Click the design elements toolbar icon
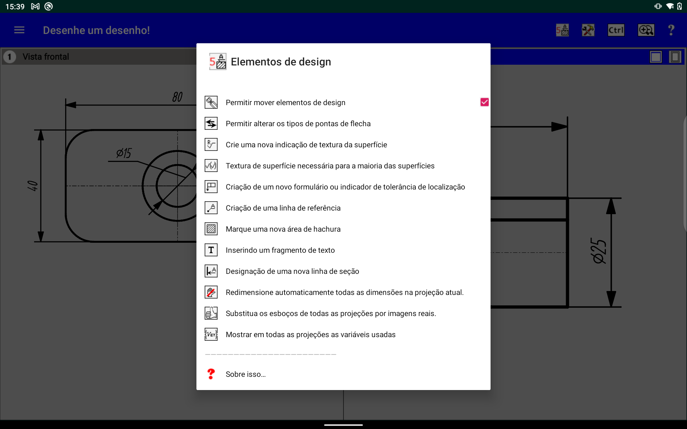The width and height of the screenshot is (687, 429). [x=562, y=30]
